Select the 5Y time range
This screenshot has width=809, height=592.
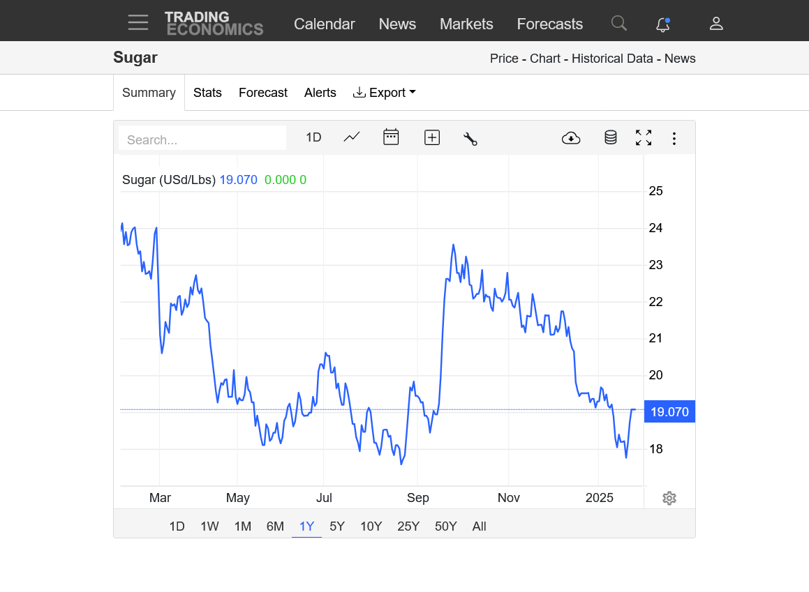337,526
